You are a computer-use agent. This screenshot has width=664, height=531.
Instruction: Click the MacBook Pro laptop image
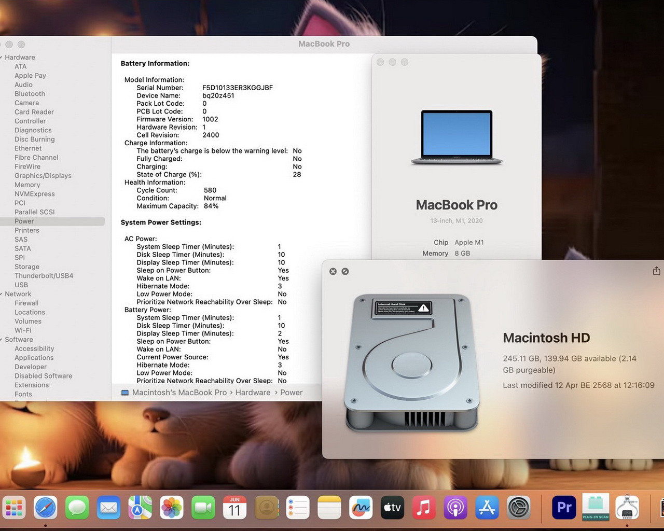(457, 137)
